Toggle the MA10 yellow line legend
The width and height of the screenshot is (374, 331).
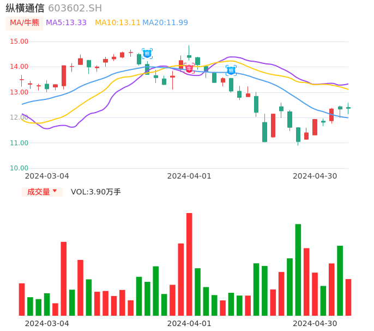pos(118,23)
